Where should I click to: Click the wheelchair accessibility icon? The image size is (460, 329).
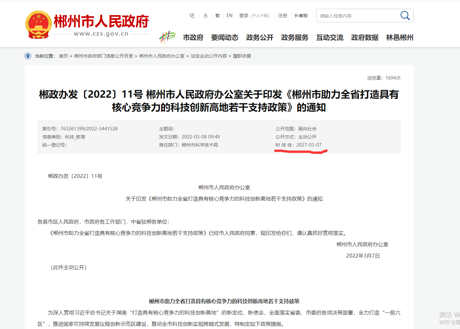click(x=205, y=16)
